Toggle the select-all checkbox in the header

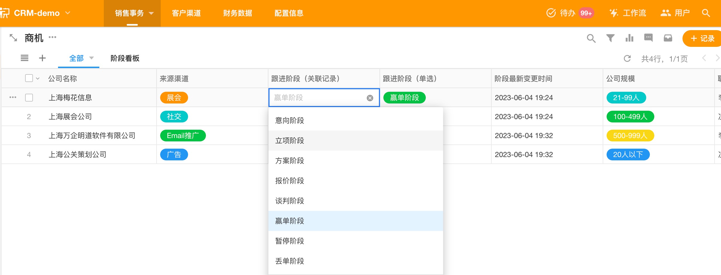click(x=29, y=78)
